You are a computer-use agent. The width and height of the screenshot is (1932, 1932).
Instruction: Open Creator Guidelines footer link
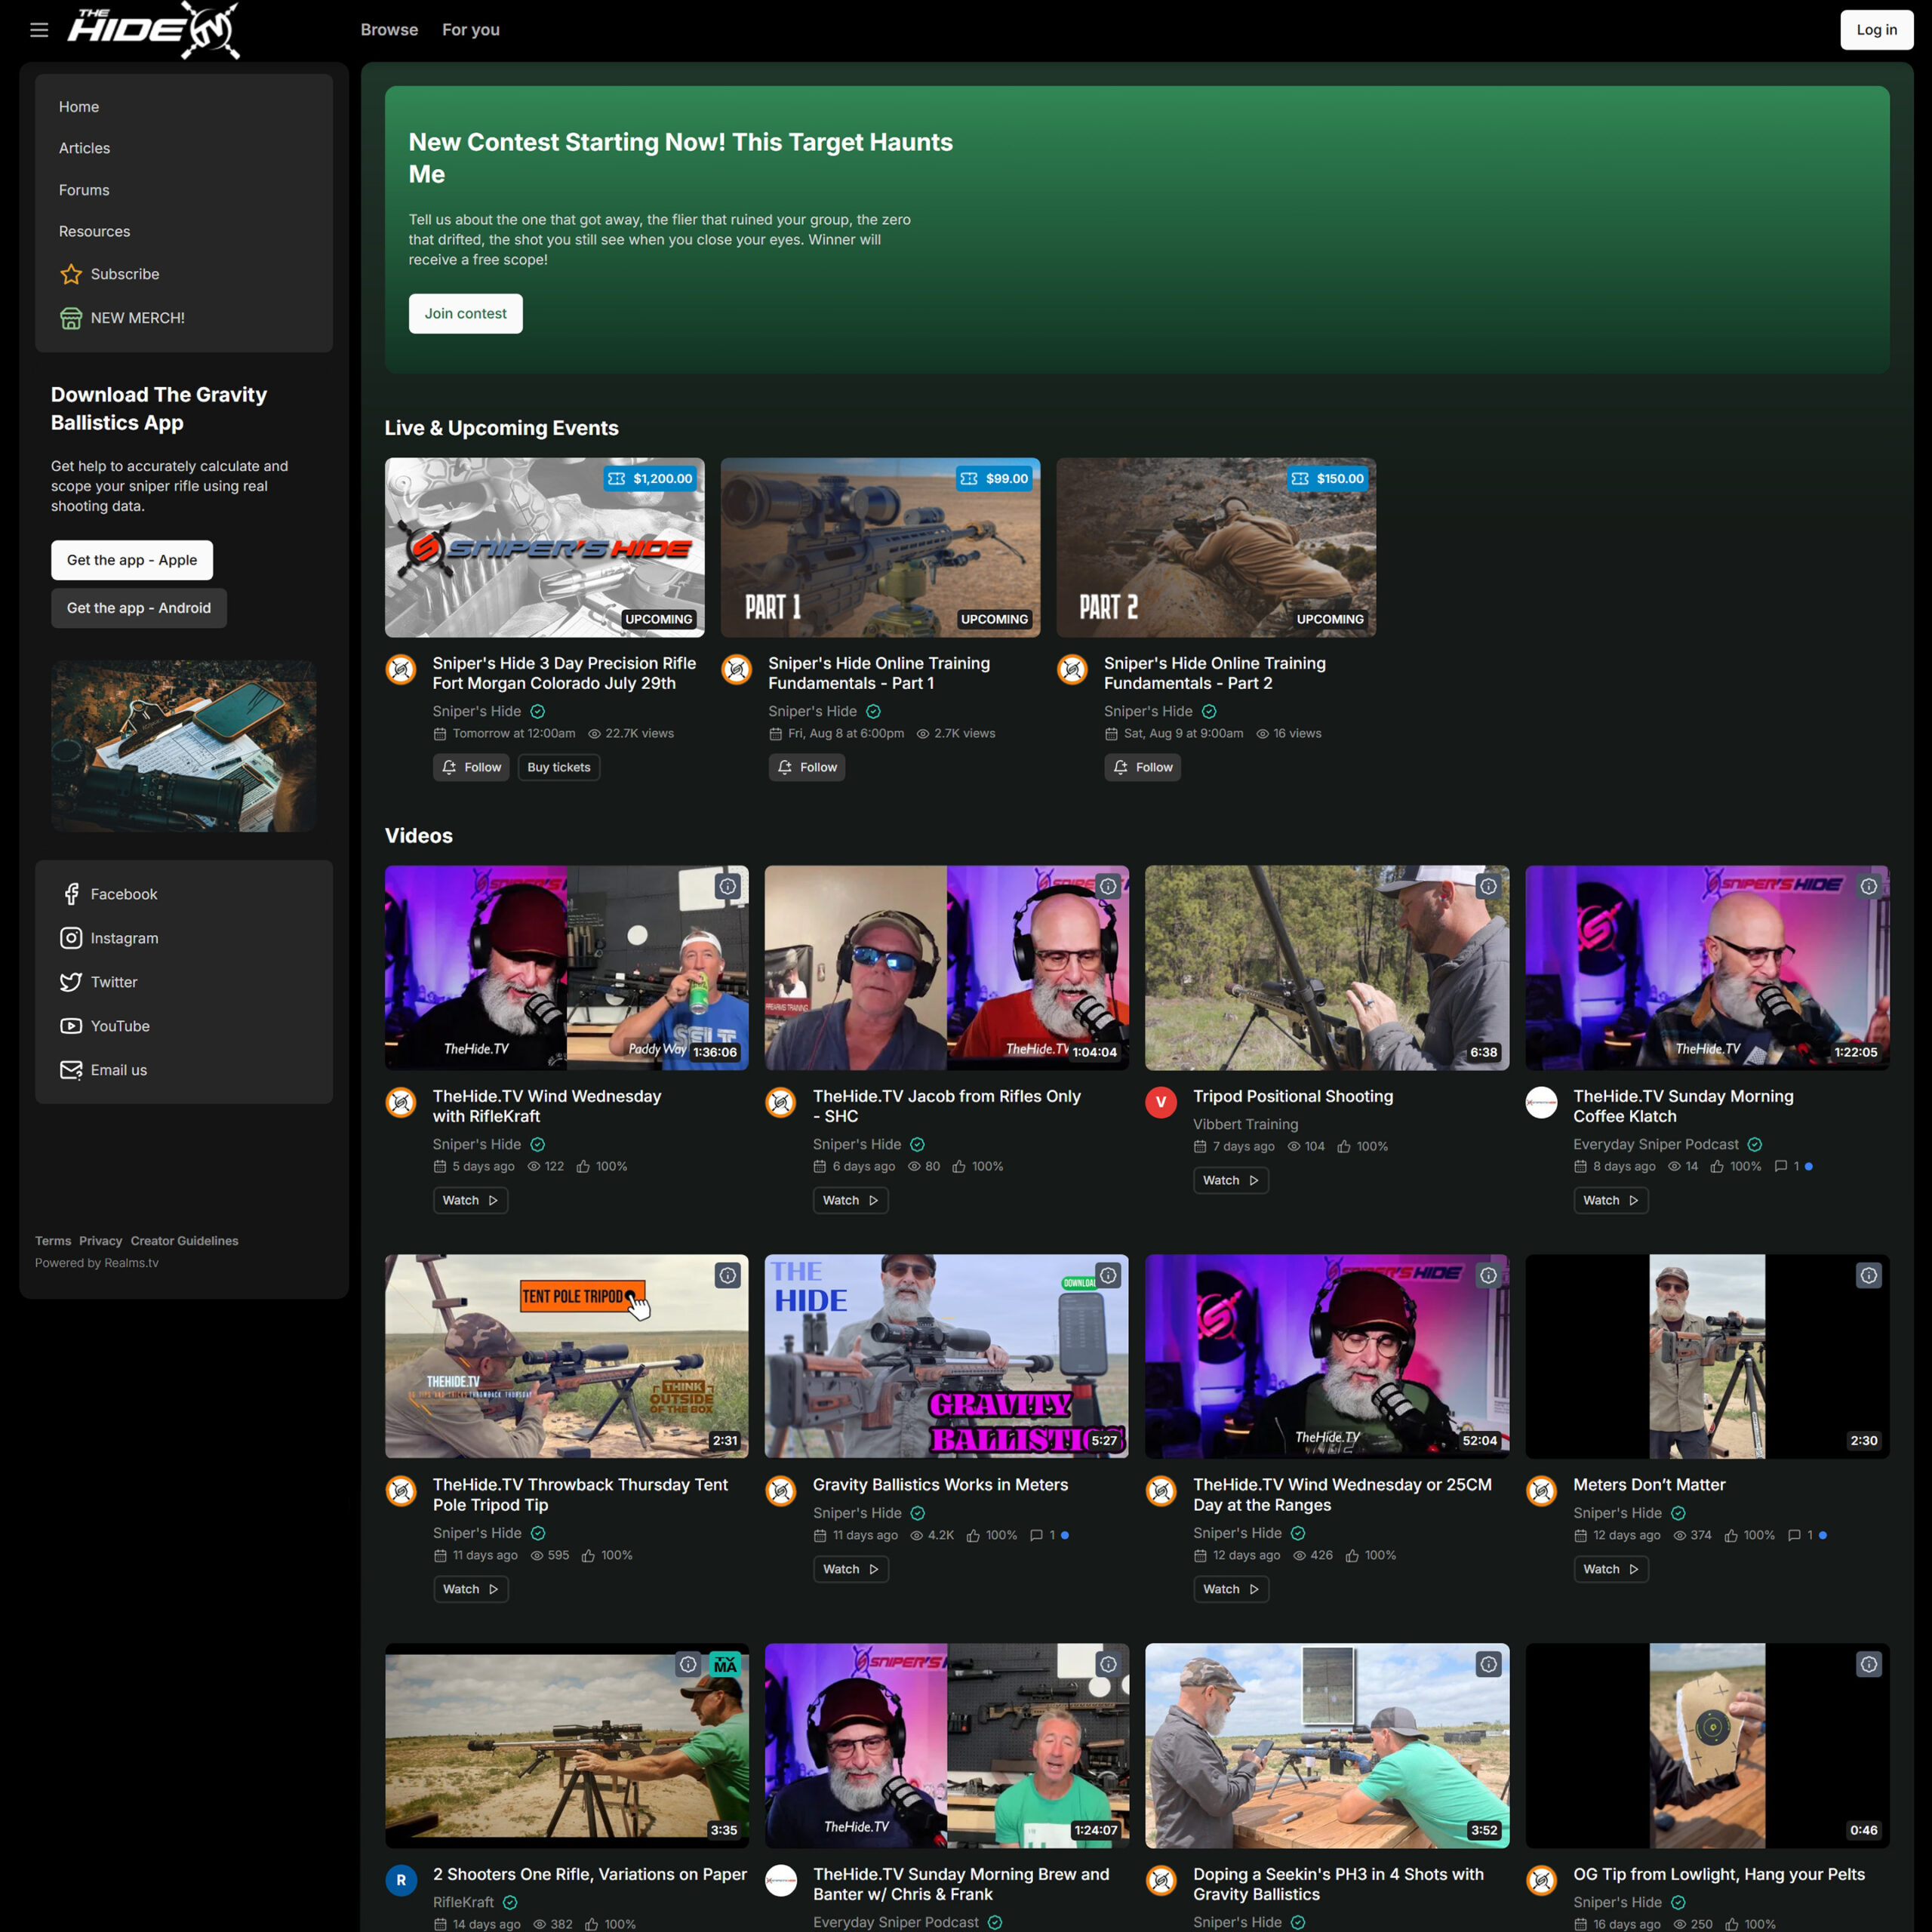point(185,1241)
